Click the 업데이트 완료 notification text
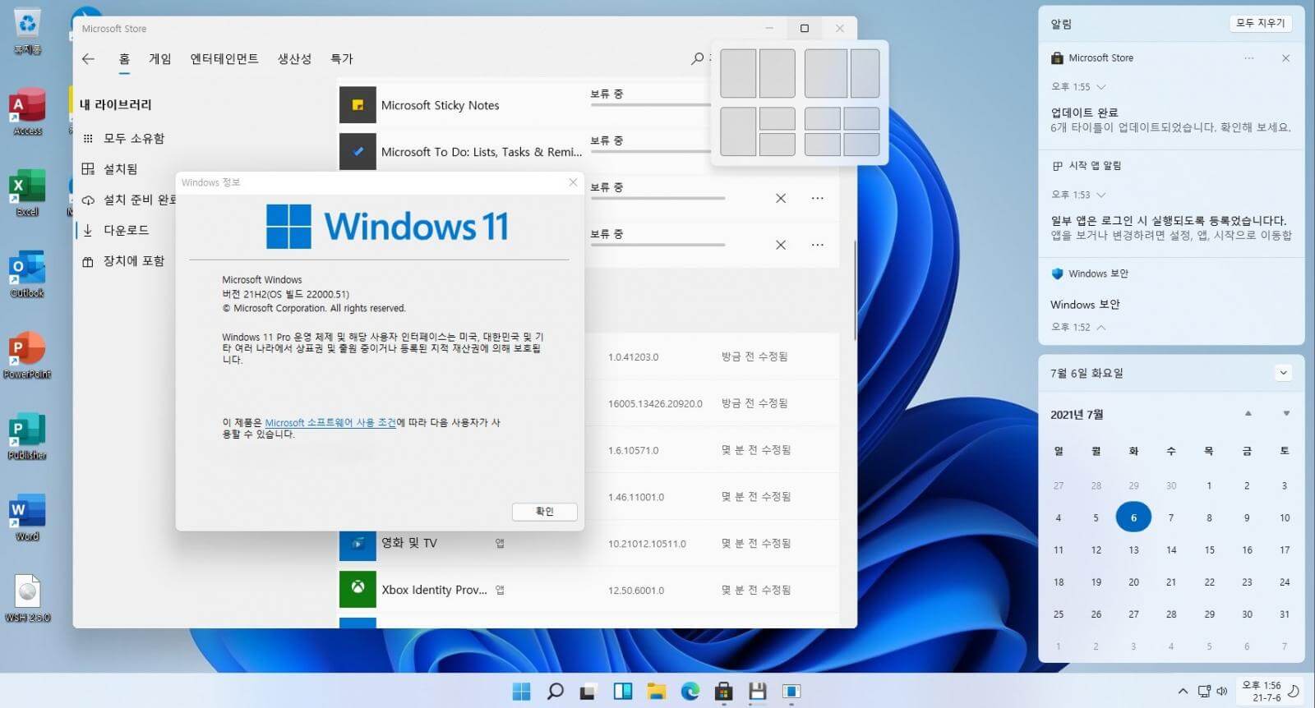Image resolution: width=1315 pixels, height=708 pixels. (x=1084, y=113)
